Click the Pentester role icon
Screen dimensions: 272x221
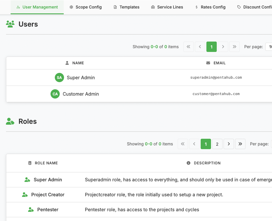(31, 209)
